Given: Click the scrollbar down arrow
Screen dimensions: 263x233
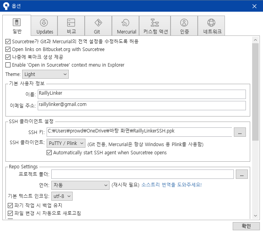Looking at the screenshot, I should (x=256, y=215).
